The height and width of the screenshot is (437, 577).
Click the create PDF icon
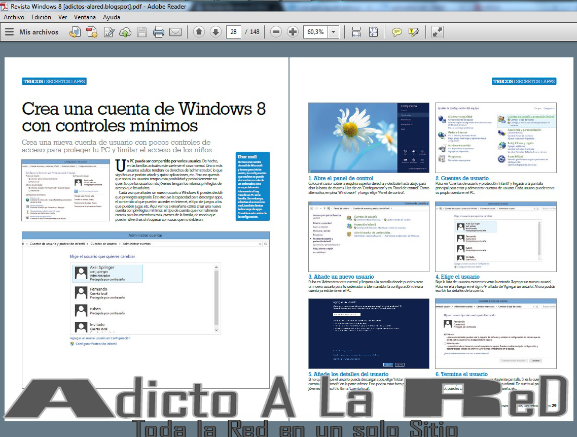pos(92,32)
